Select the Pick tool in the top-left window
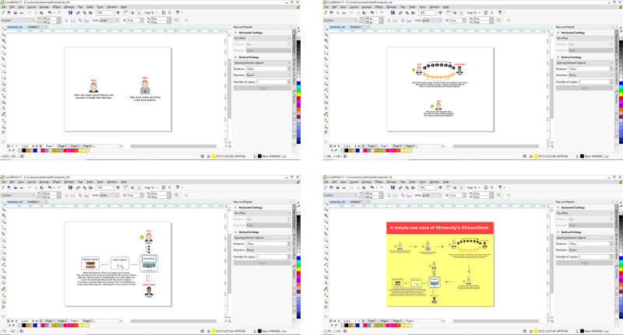This screenshot has width=623, height=335. 4,29
